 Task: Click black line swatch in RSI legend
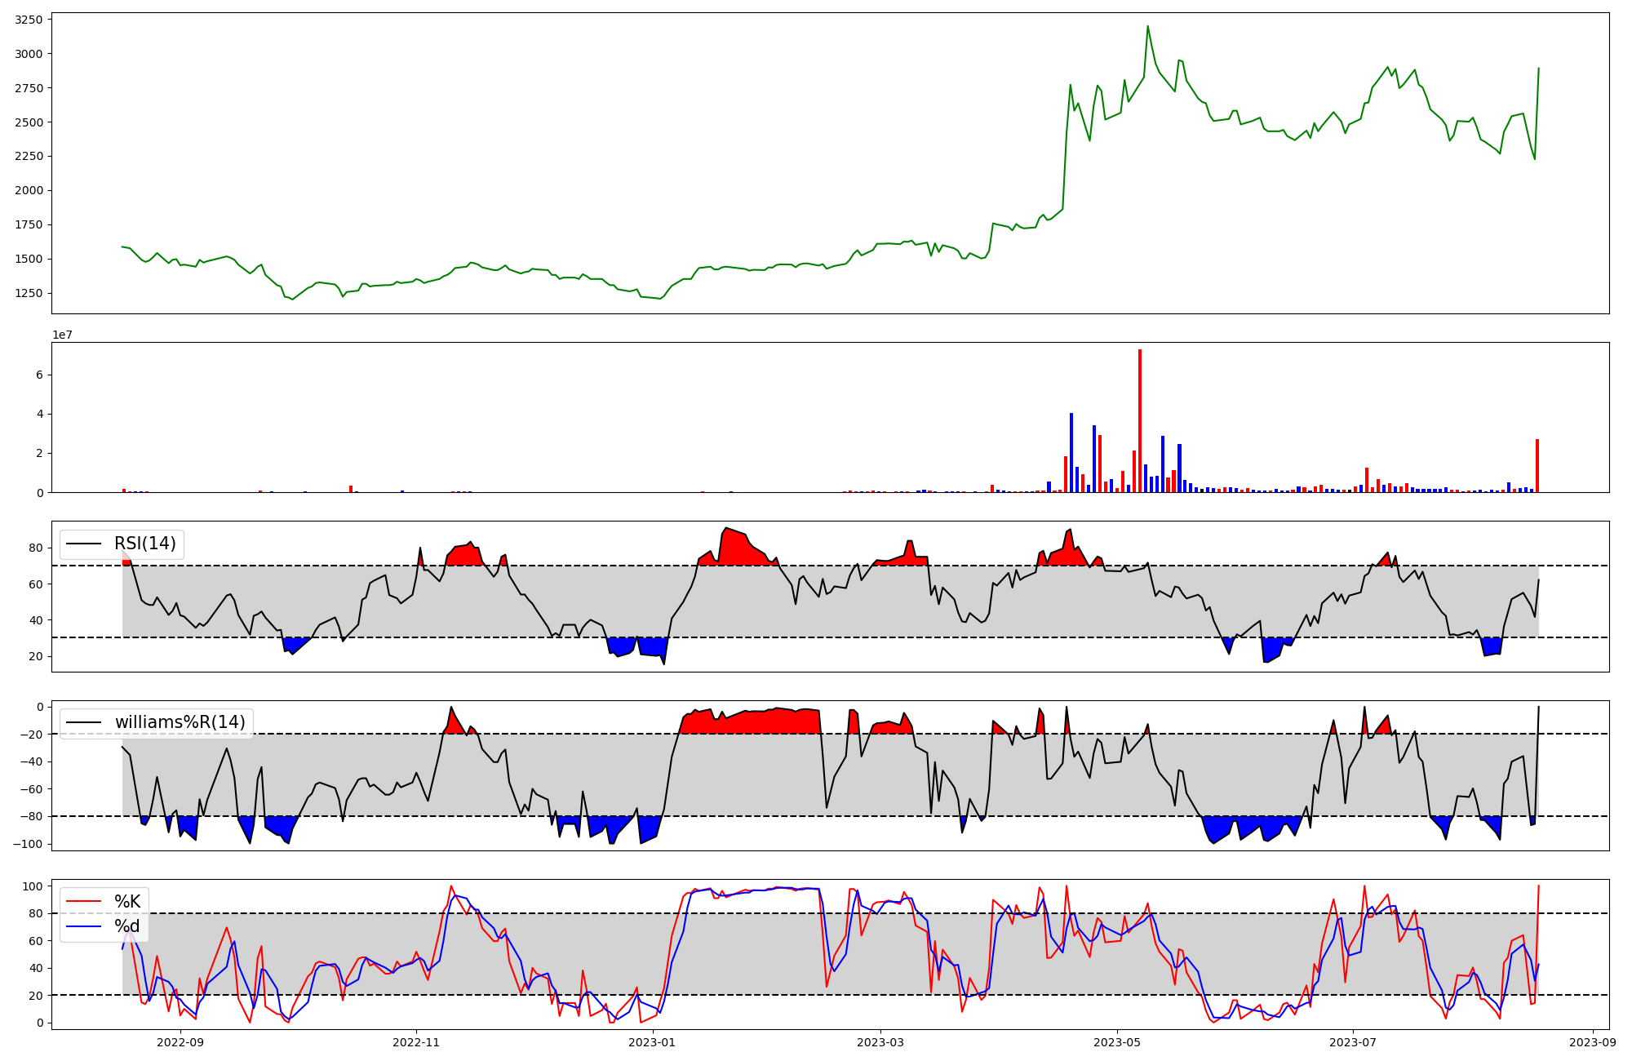(84, 544)
